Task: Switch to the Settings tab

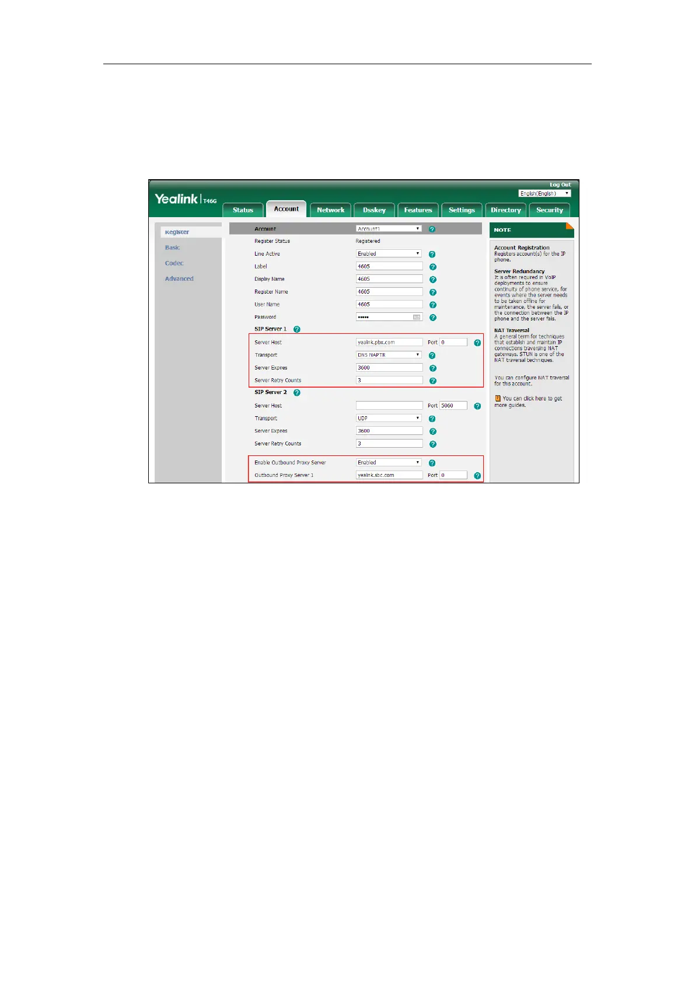Action: [462, 210]
